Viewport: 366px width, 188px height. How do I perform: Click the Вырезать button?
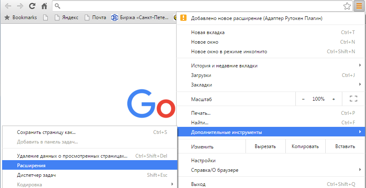point(265,146)
